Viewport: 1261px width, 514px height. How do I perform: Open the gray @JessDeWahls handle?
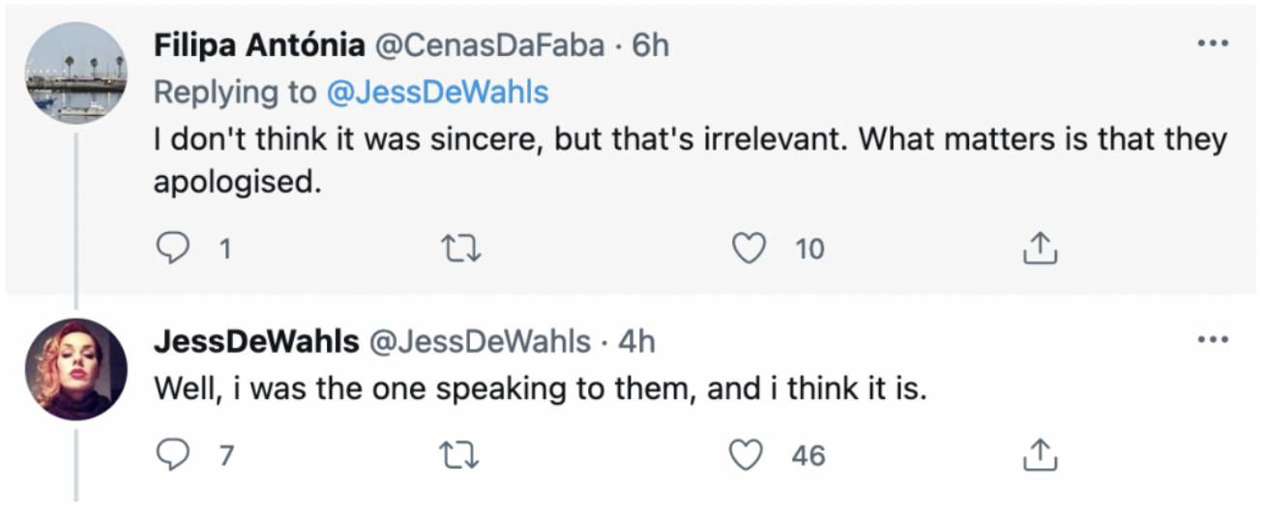[480, 341]
